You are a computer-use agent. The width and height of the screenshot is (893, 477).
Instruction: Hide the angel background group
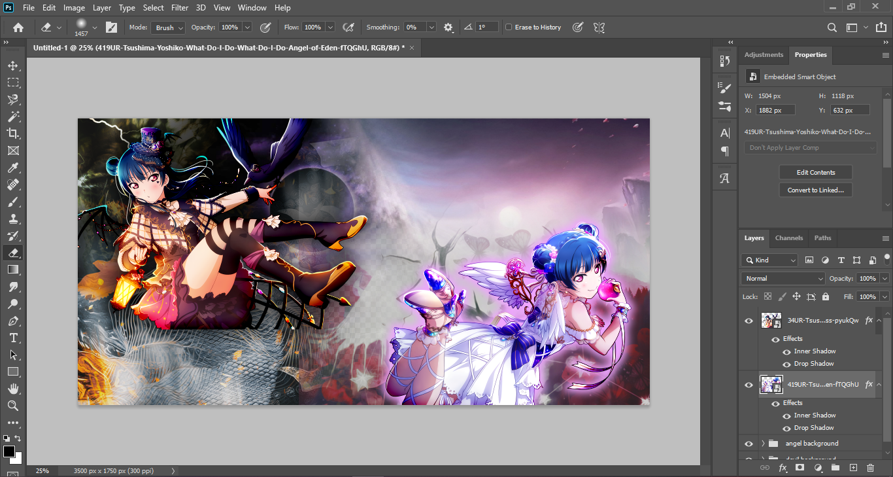[x=749, y=444]
